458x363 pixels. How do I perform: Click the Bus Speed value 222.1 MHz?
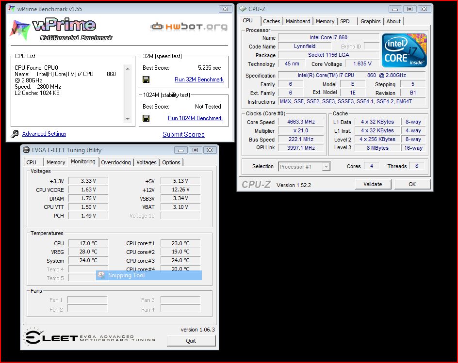pos(301,140)
